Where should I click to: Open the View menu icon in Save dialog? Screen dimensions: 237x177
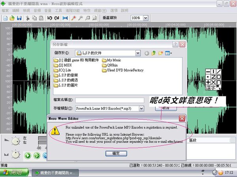(168, 53)
